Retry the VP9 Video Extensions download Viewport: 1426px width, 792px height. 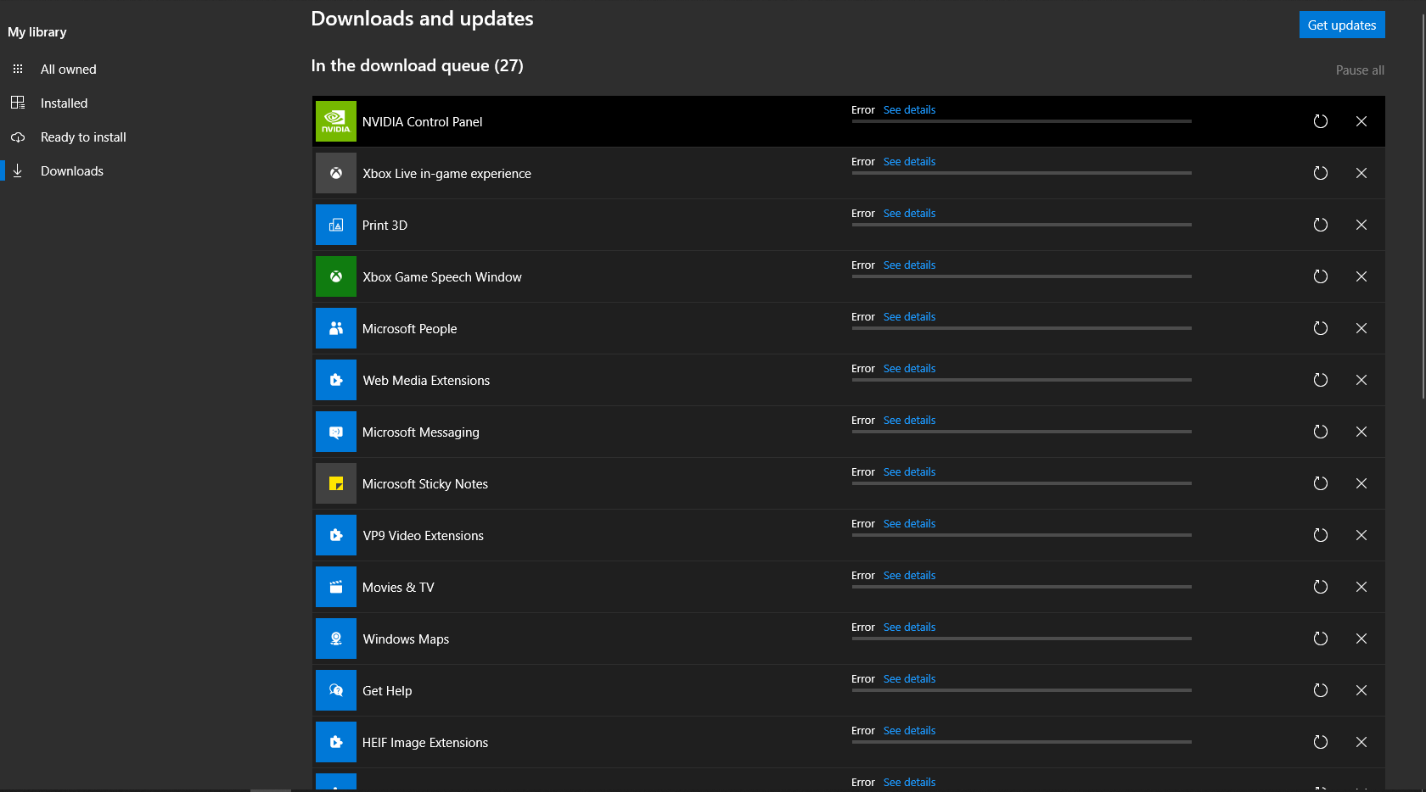[1321, 535]
